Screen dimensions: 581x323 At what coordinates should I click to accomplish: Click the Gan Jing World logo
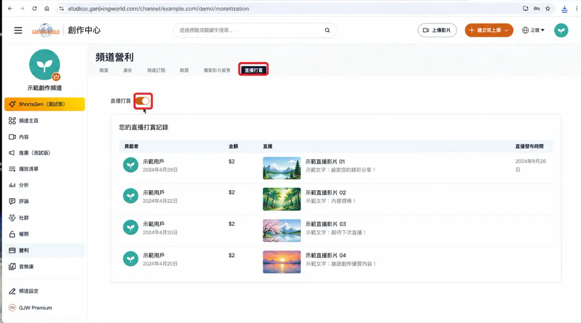(46, 31)
